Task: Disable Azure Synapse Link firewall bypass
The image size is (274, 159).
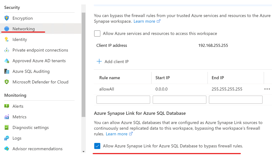Action: [x=97, y=146]
